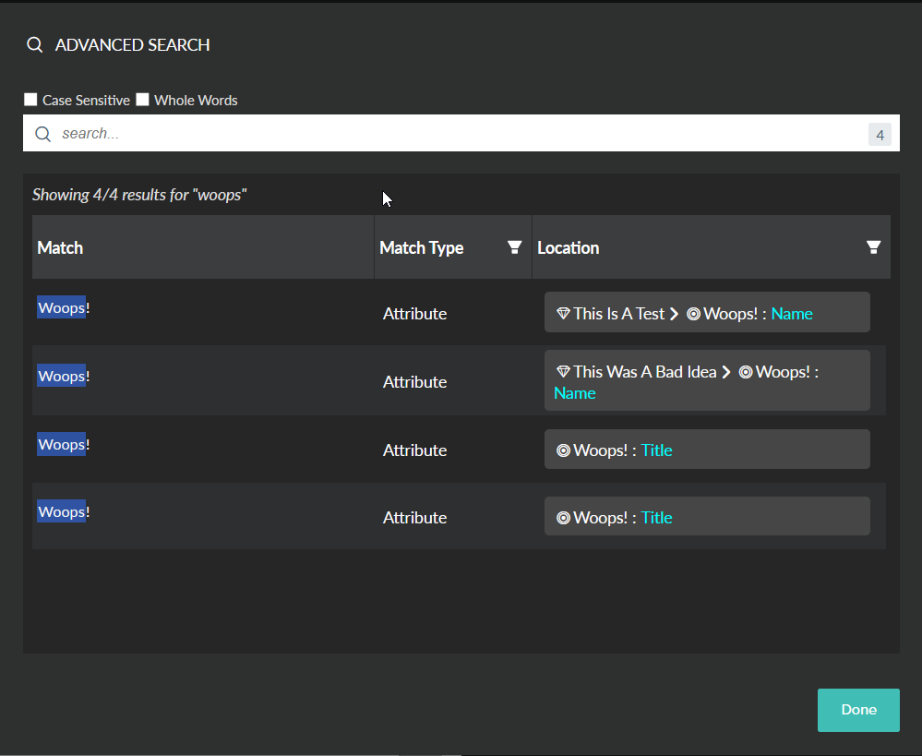The image size is (922, 756).
Task: Click the result count badge showing 4
Action: (x=880, y=135)
